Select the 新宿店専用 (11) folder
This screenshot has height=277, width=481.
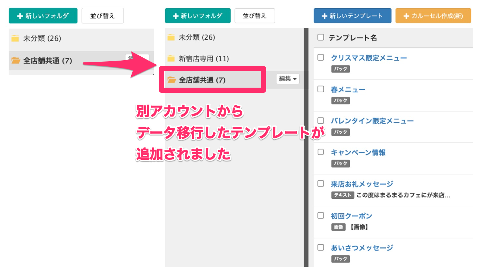[x=204, y=58]
